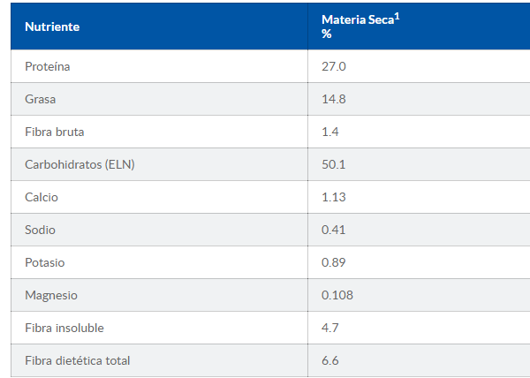The width and height of the screenshot is (530, 378).
Task: Select the Carbohidratos (ELN) label
Action: coord(79,164)
